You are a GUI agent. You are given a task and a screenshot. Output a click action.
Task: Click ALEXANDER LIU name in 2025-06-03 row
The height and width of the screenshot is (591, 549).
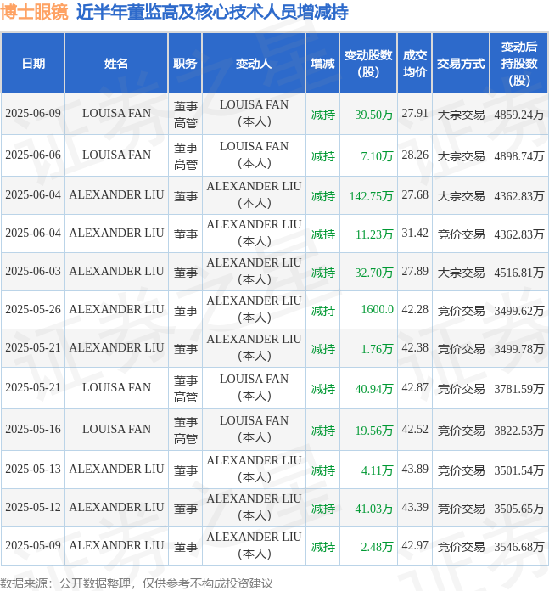click(x=116, y=272)
